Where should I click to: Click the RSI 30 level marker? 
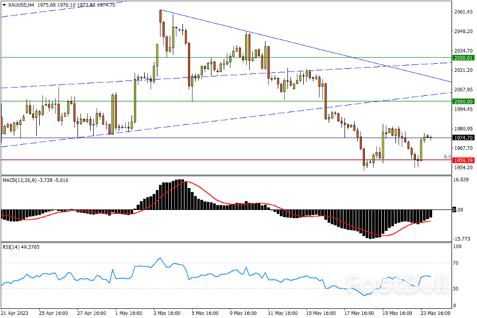click(x=457, y=289)
